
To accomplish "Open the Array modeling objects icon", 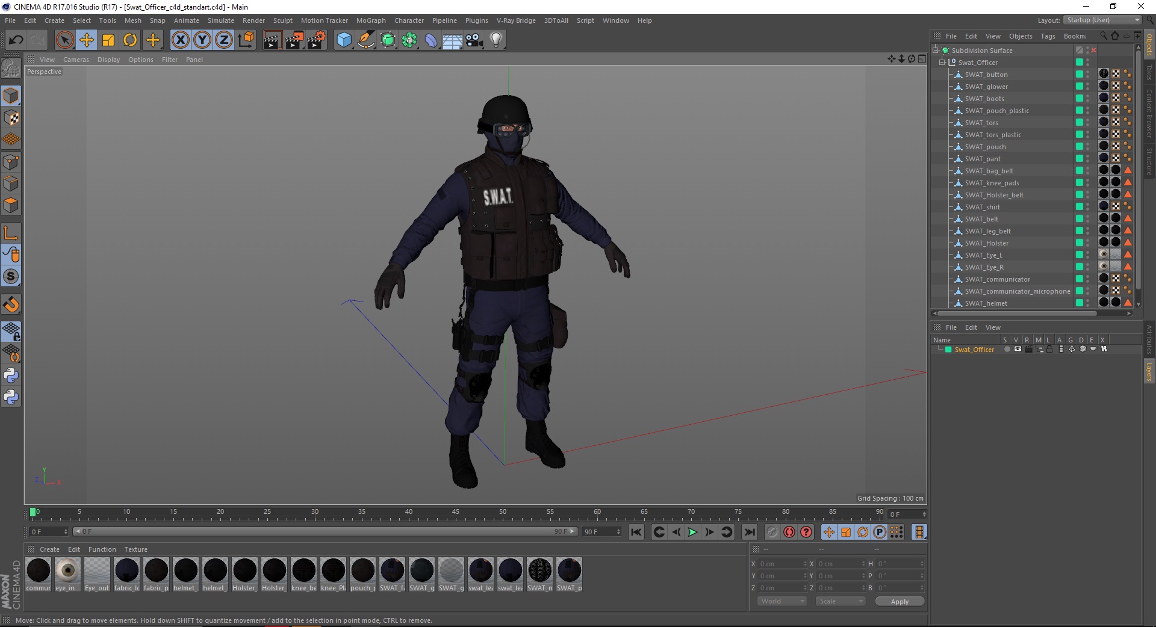I will [x=409, y=40].
